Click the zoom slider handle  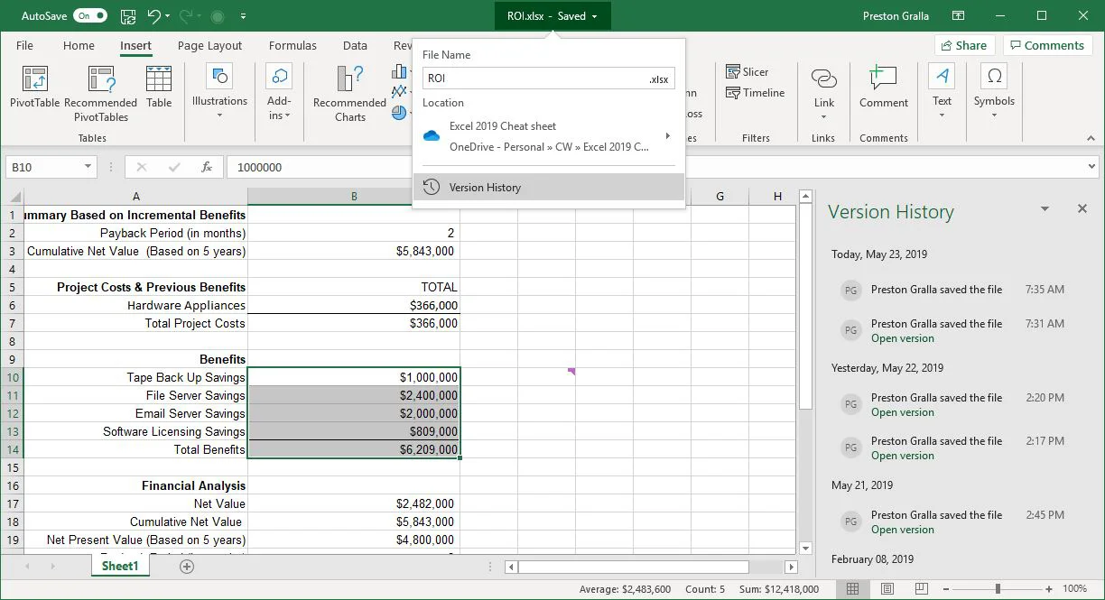998,589
